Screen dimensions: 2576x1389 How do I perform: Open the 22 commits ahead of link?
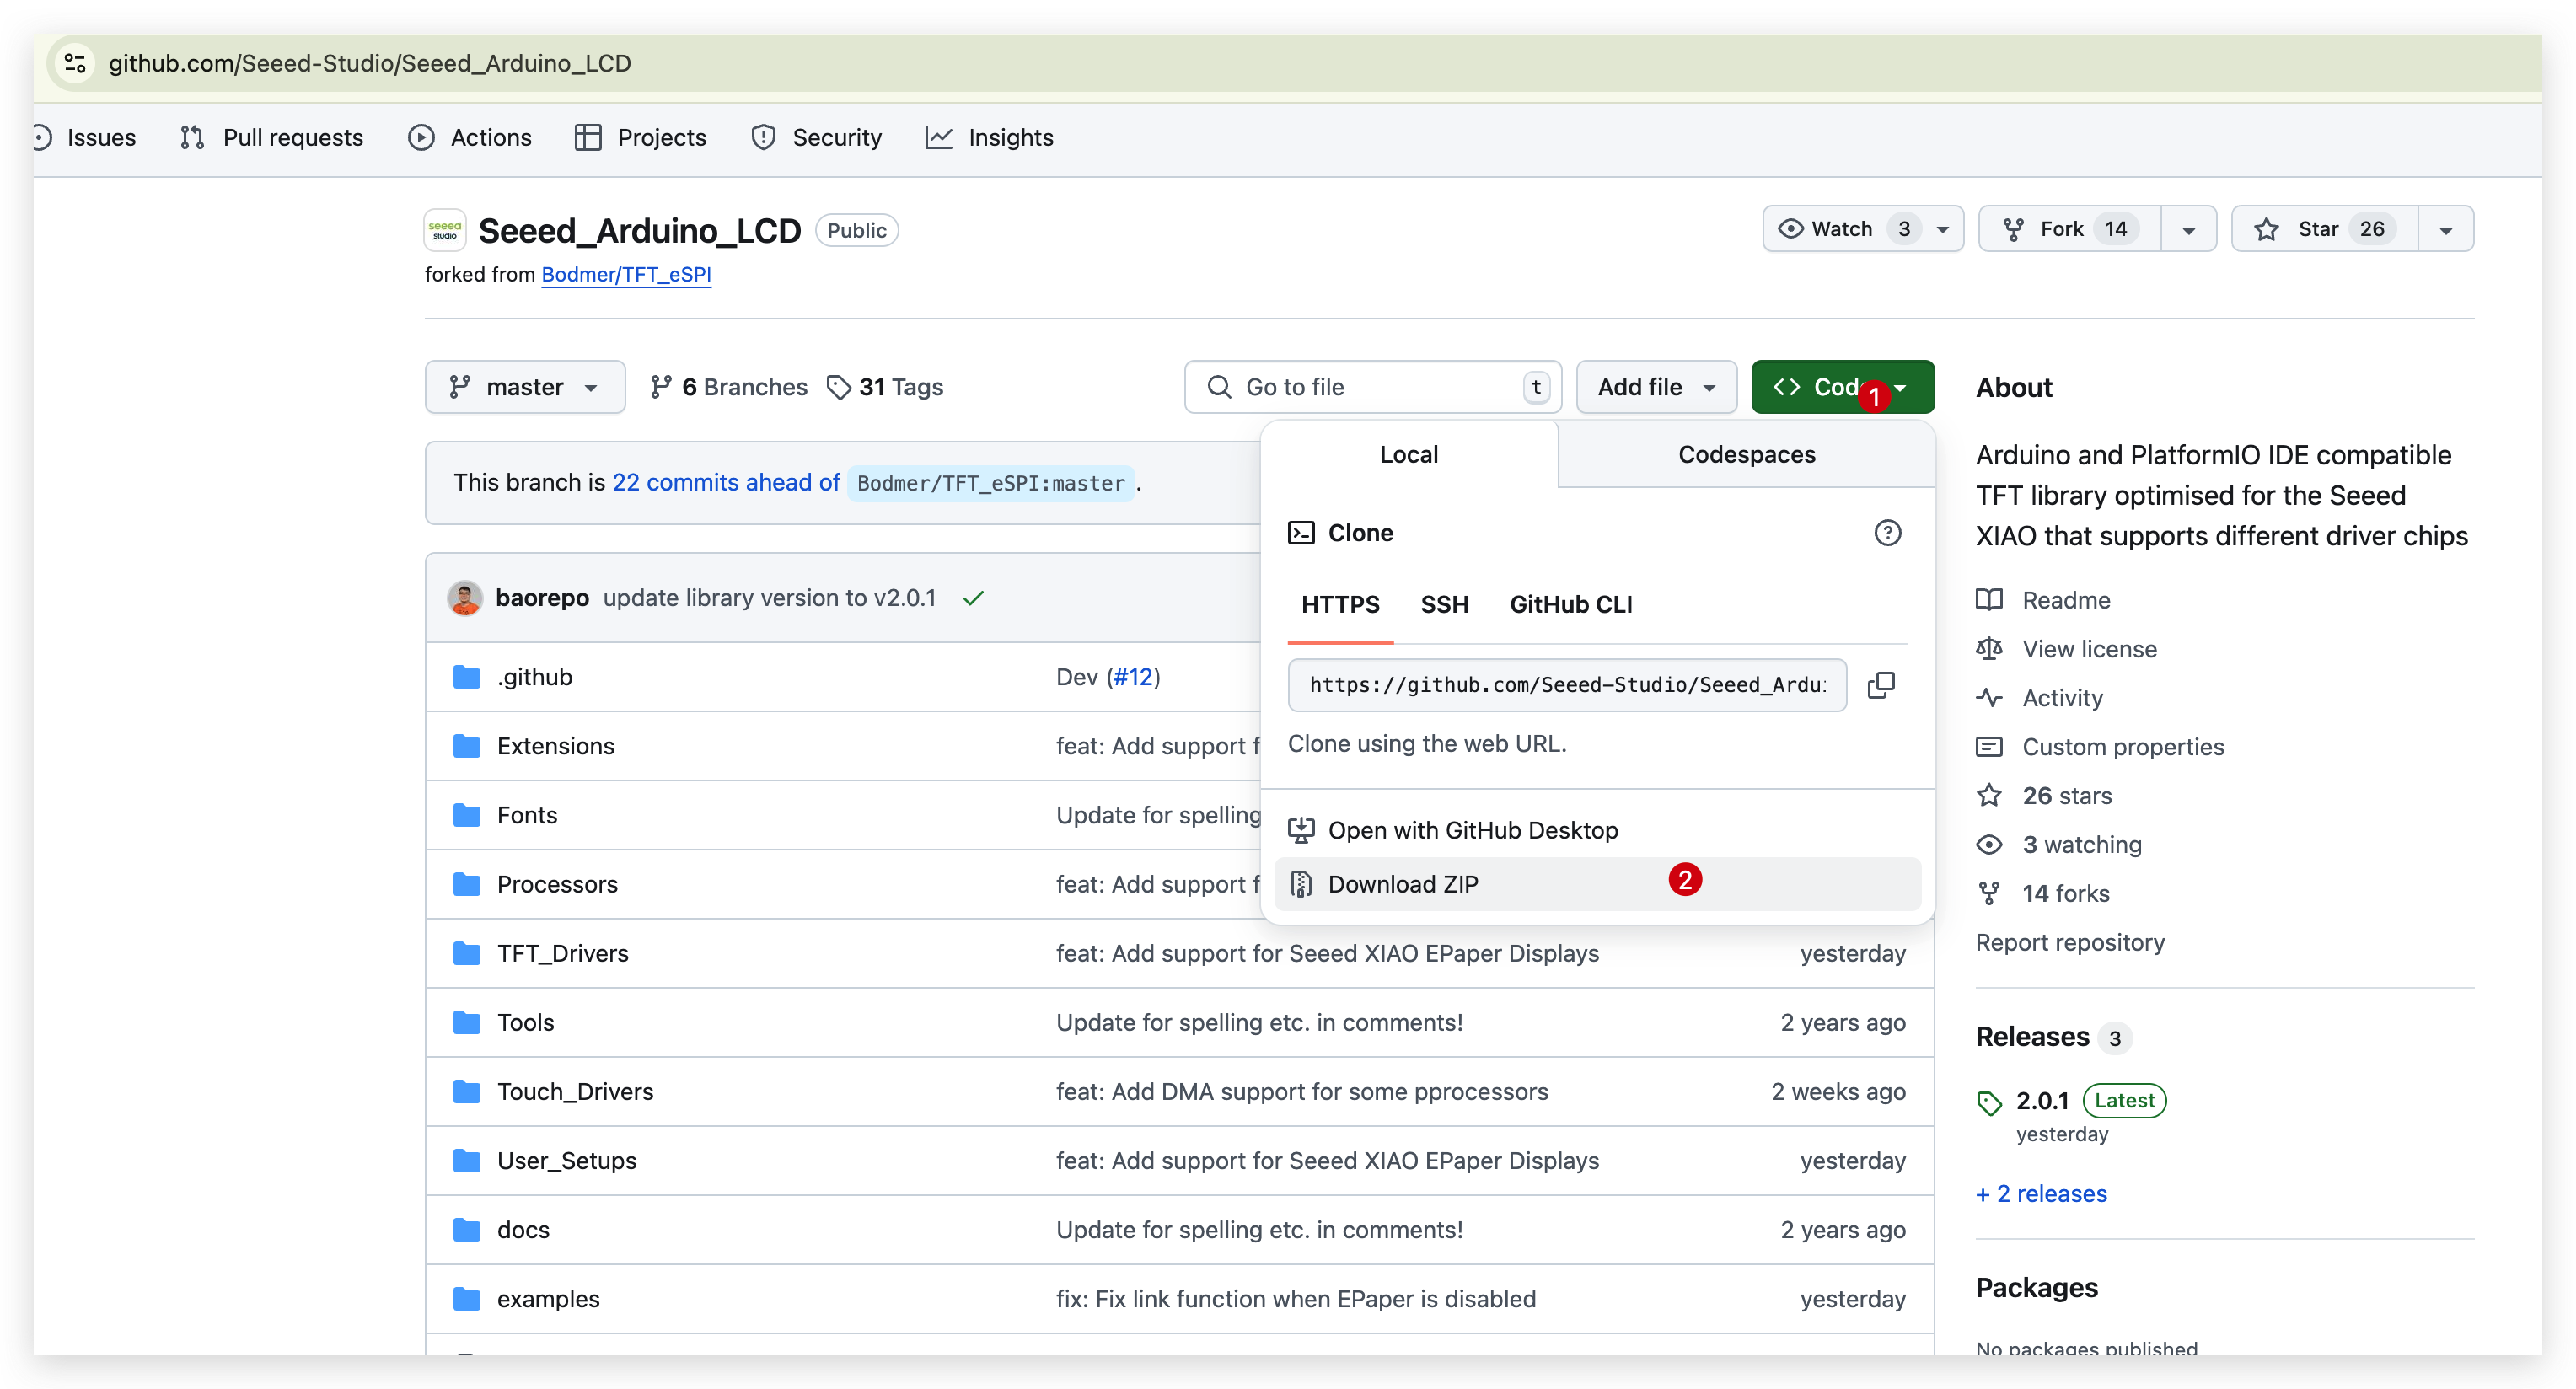tap(726, 483)
